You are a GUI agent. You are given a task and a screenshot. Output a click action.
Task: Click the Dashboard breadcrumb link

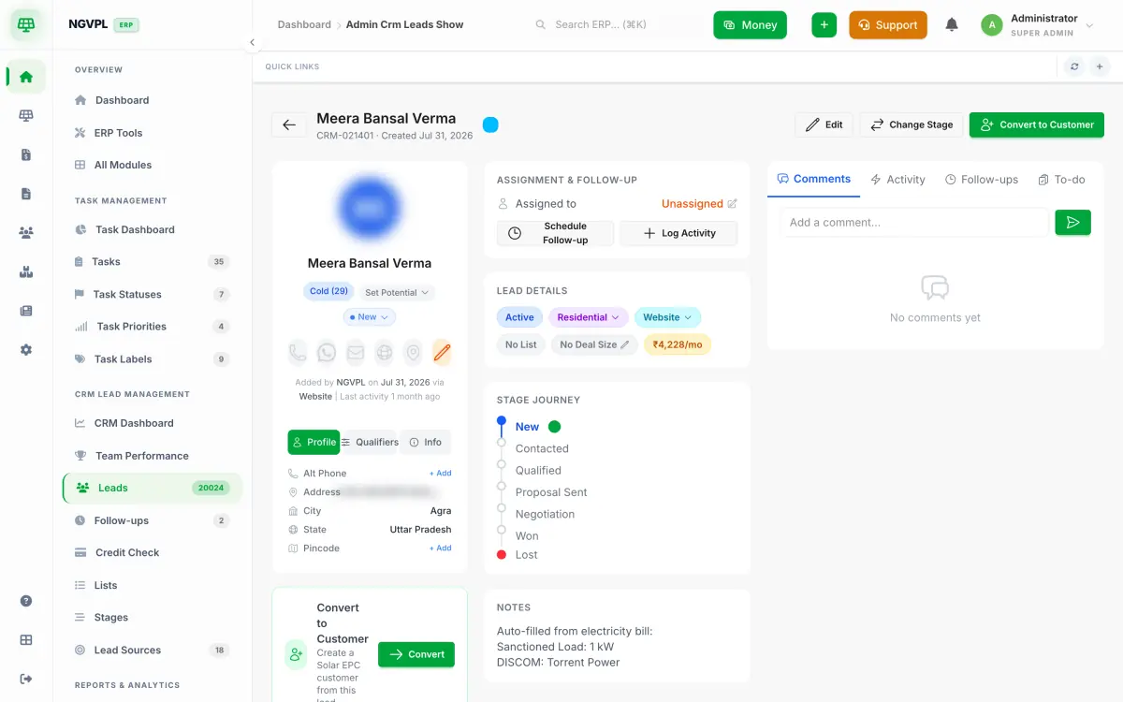[x=304, y=24]
